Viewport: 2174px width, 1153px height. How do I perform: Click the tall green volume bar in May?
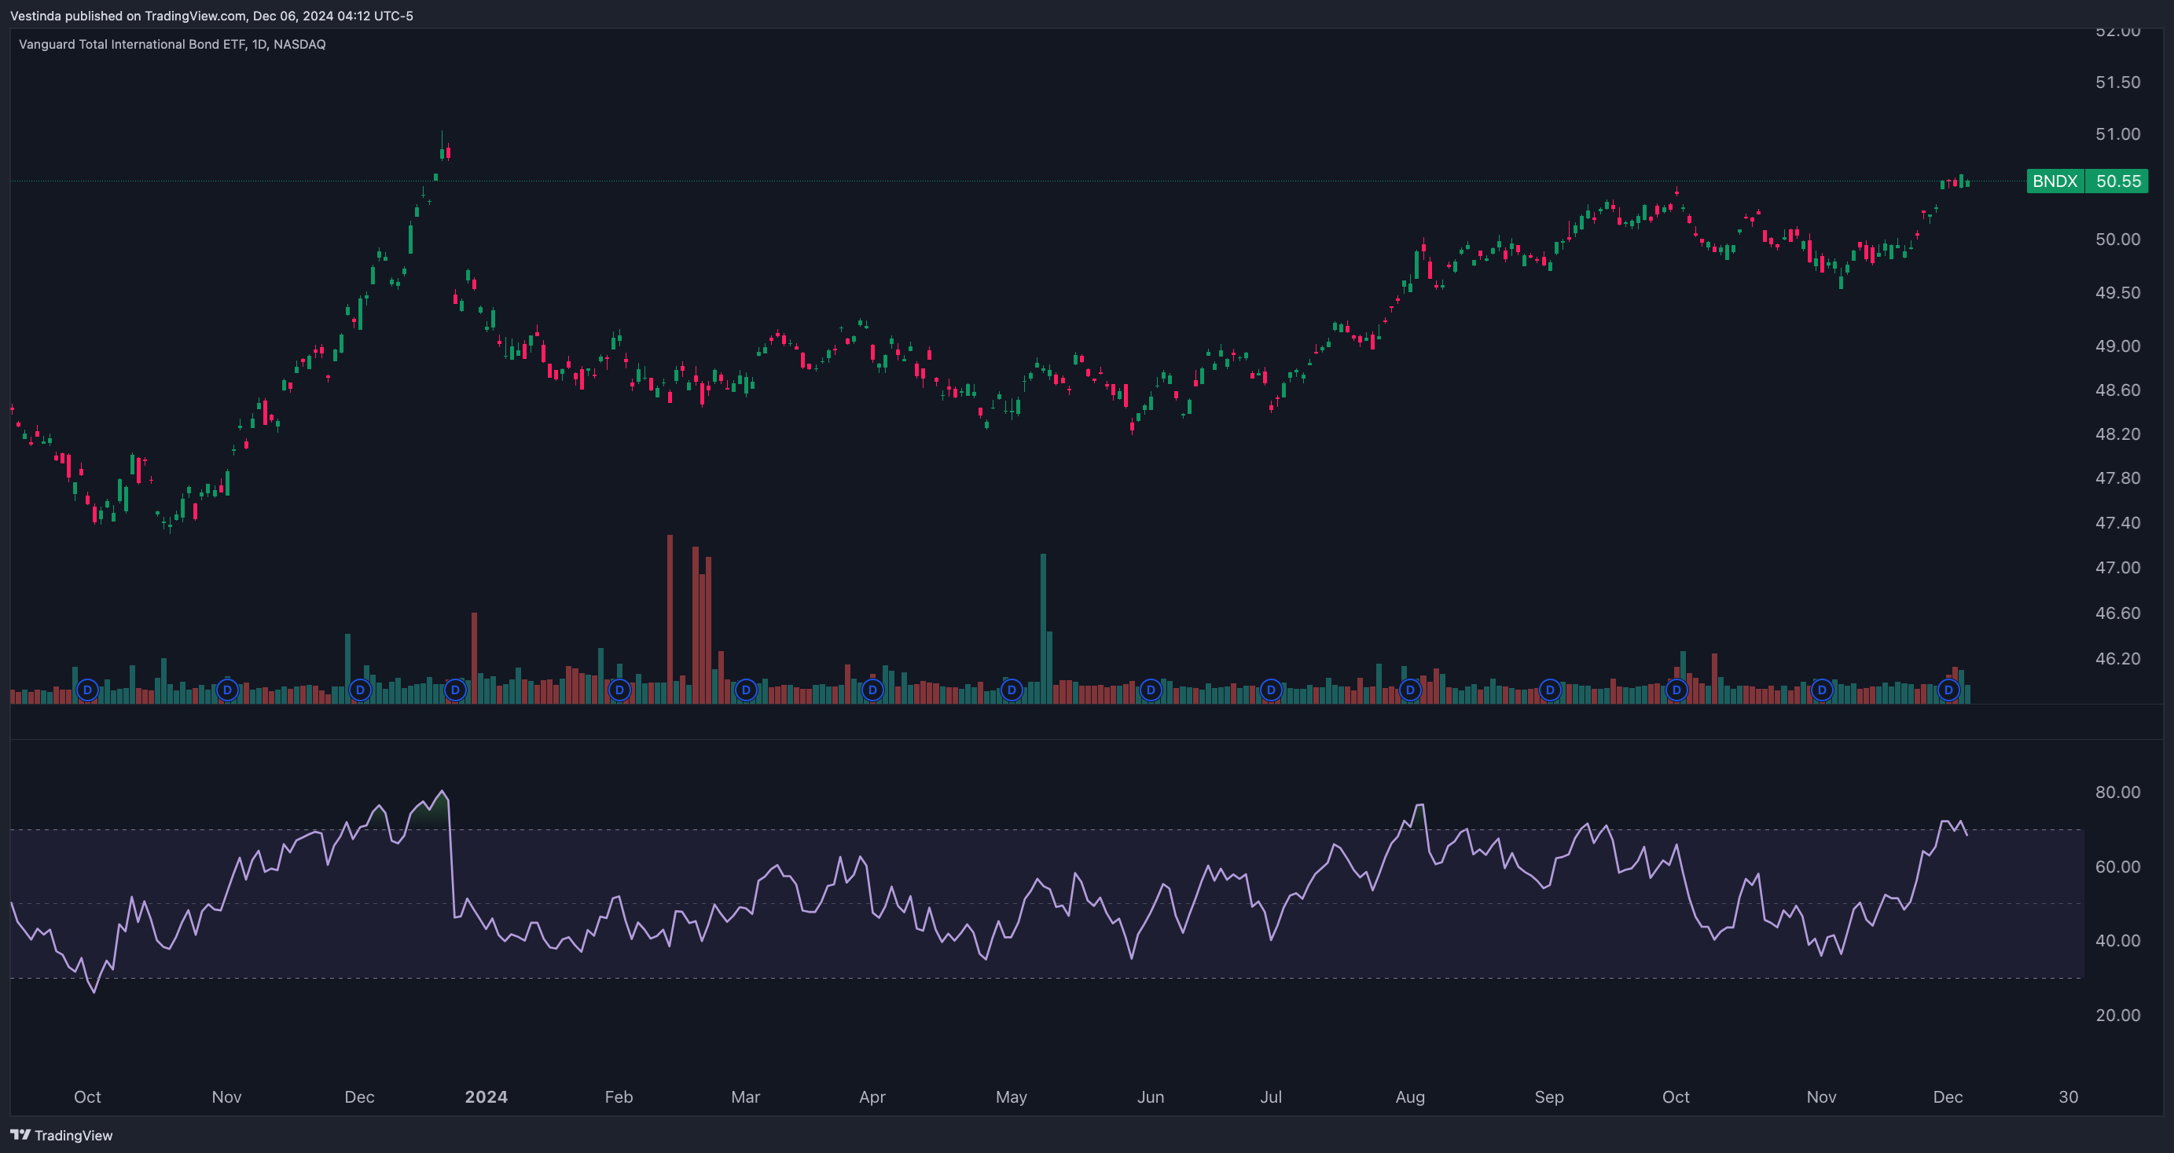[1043, 628]
